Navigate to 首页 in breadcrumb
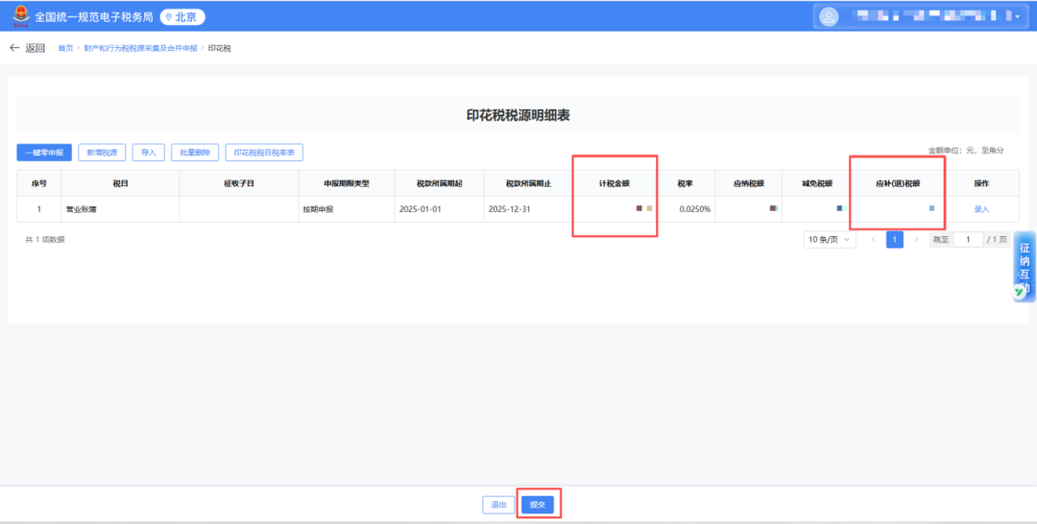Screen dimensions: 1037x524 [x=65, y=48]
